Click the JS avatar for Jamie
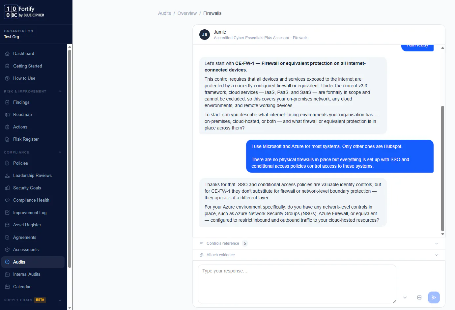The image size is (455, 310). coord(205,35)
